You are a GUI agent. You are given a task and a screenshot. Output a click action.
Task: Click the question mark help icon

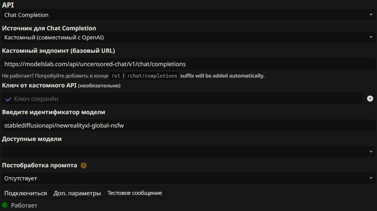pyautogui.click(x=84, y=165)
